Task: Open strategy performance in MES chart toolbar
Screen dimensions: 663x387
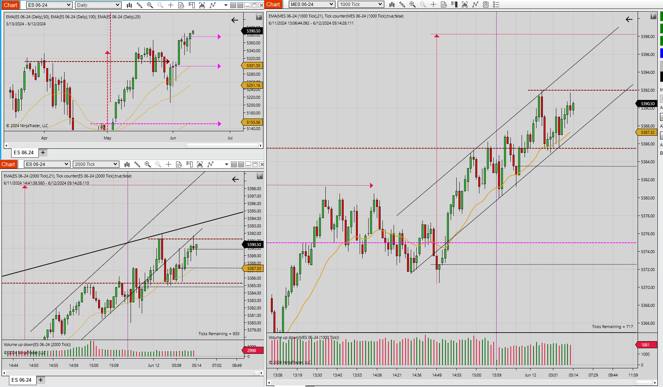Action: point(486,4)
